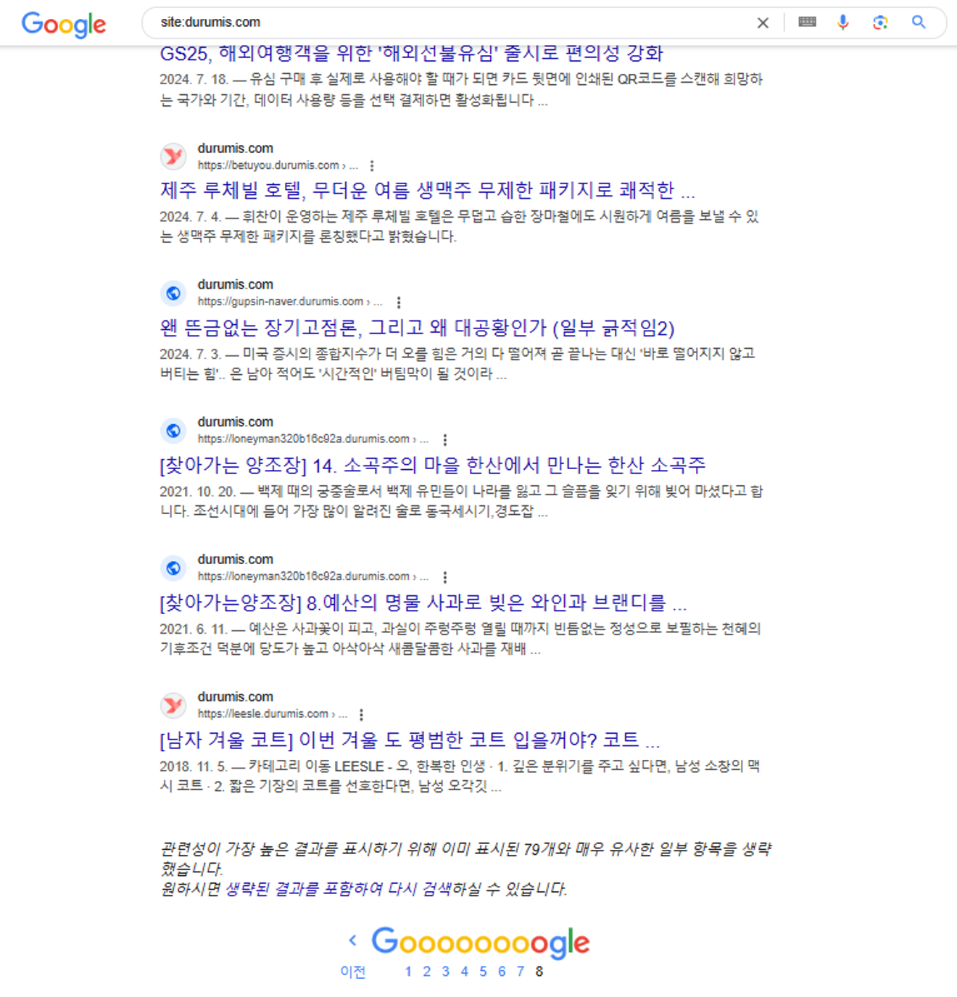Open the leesle.durumis.com result favicon
This screenshot has height=997, width=957.
[x=173, y=705]
